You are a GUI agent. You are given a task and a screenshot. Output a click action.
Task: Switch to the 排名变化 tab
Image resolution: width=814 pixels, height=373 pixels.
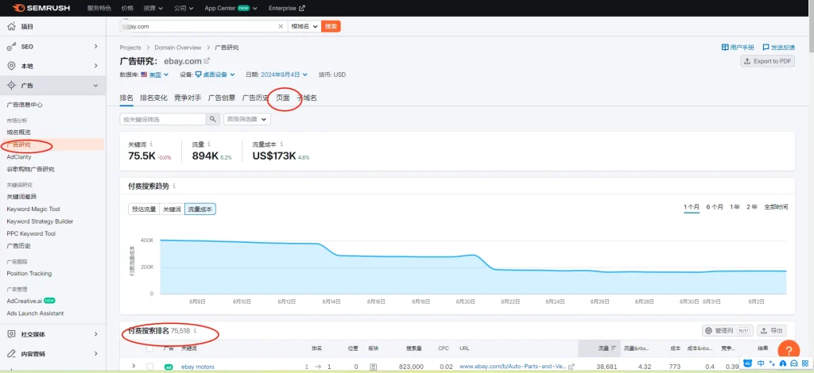pos(153,98)
